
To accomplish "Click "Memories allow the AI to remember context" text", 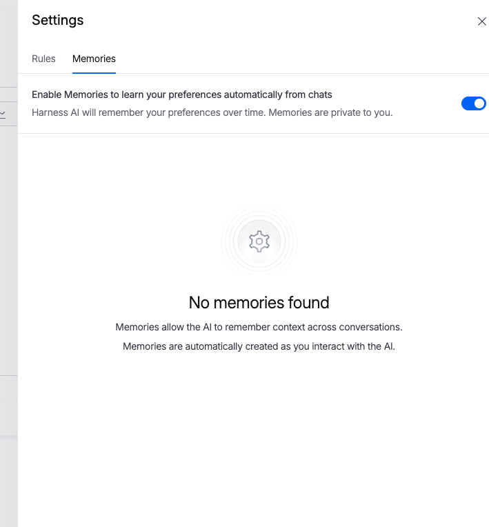I will [259, 326].
